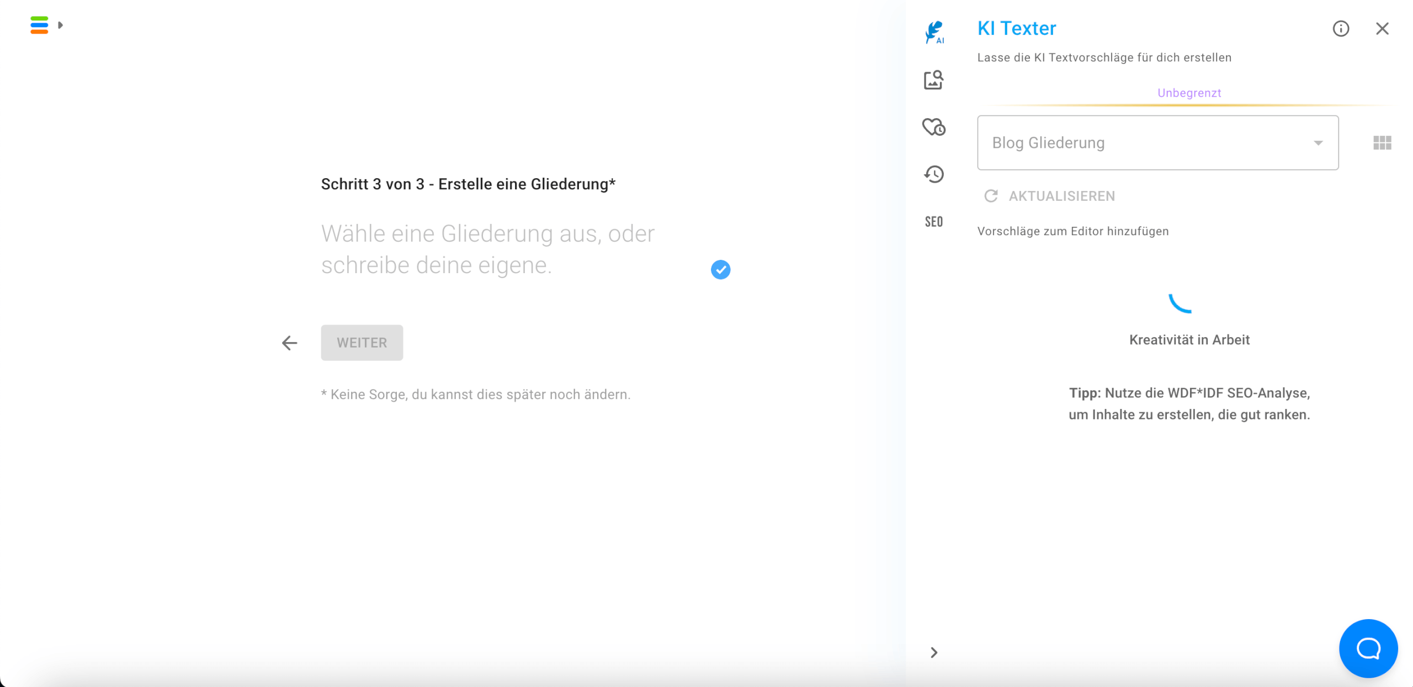Click into the Gliederung text field
The width and height of the screenshot is (1413, 687).
[508, 249]
